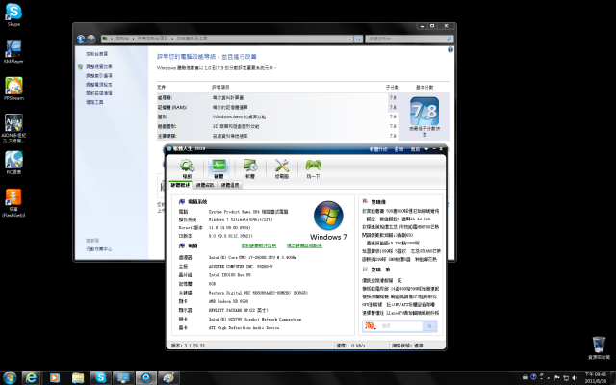Switch to the third hardware temperature tab
Image resolution: width=616 pixels, height=385 pixels.
(x=230, y=185)
